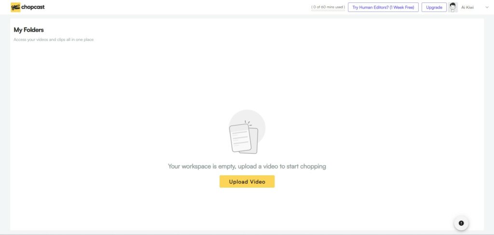Open the Ai Kiwi profile avatar
Viewport: 494px width, 235px height.
453,7
